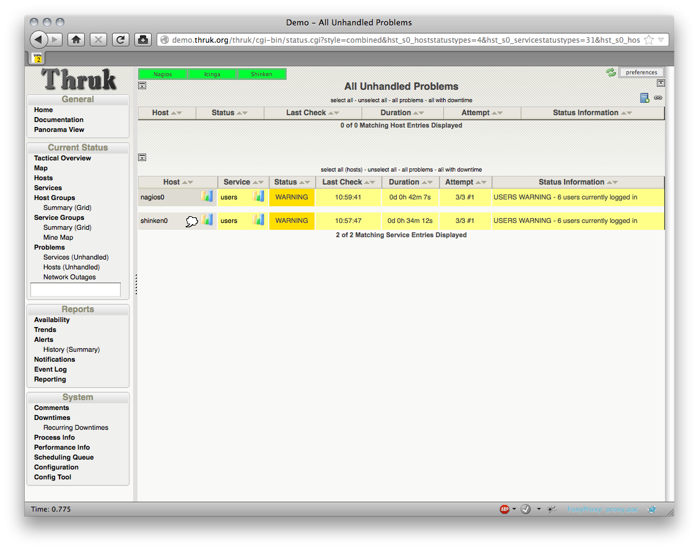Click the sidebar quick search field
This screenshot has height=550, width=699.
point(76,289)
